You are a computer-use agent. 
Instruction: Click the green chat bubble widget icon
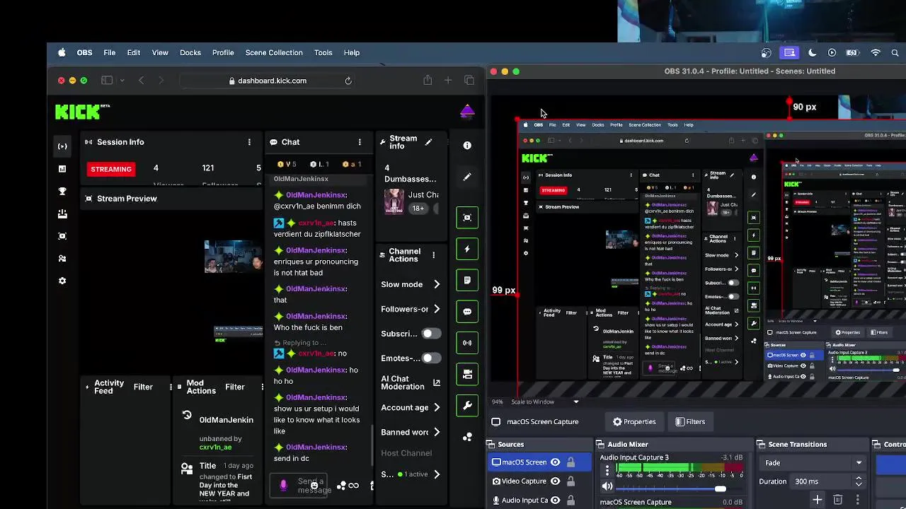pyautogui.click(x=467, y=312)
